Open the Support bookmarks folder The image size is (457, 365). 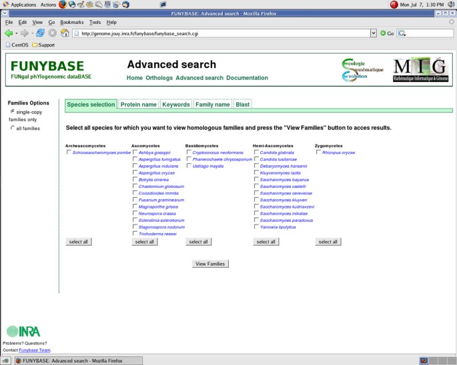(x=43, y=45)
